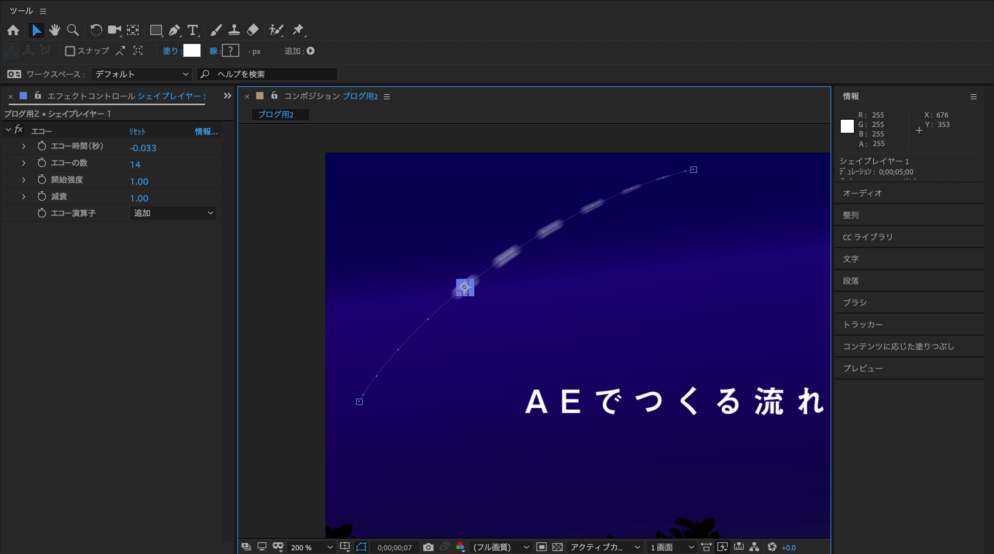Expand the 減衰 property
Viewport: 994px width, 554px height.
point(24,196)
